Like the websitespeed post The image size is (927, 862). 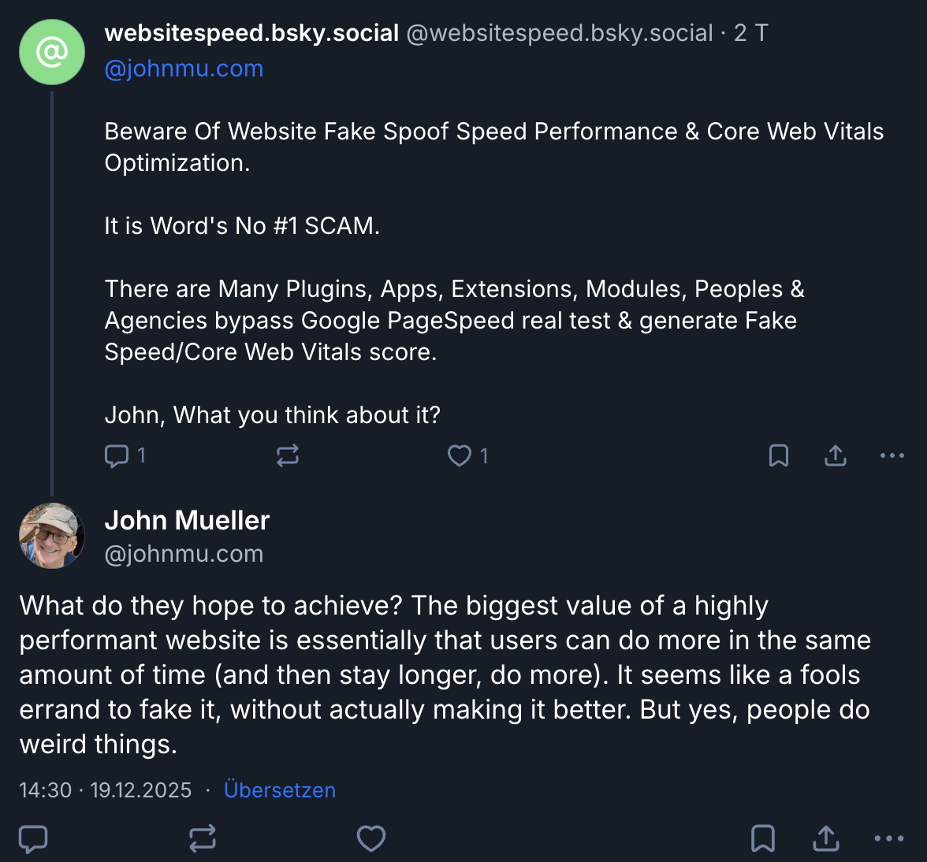pos(458,455)
